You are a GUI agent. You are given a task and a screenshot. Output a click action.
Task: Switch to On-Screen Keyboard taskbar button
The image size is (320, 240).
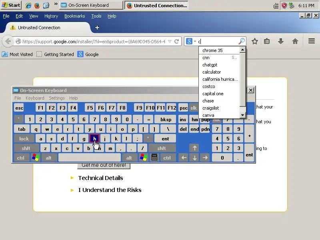tap(91, 5)
